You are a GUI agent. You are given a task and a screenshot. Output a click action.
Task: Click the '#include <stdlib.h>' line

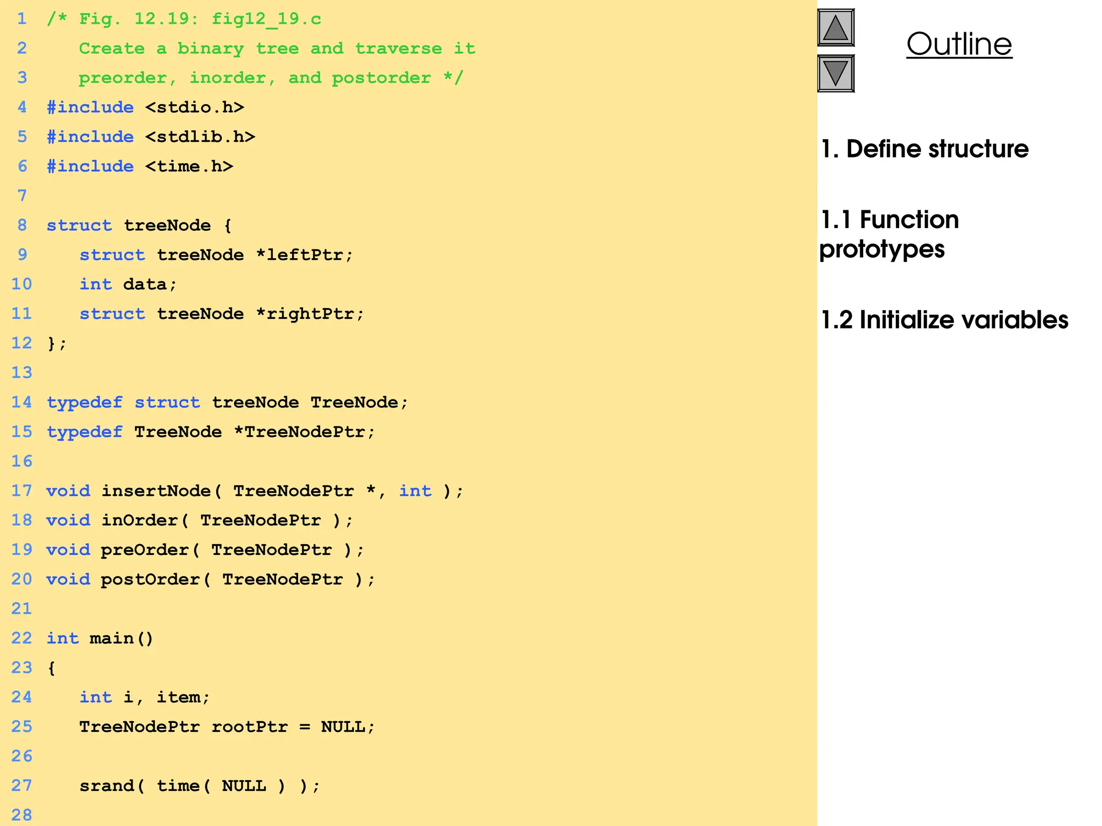coord(151,137)
